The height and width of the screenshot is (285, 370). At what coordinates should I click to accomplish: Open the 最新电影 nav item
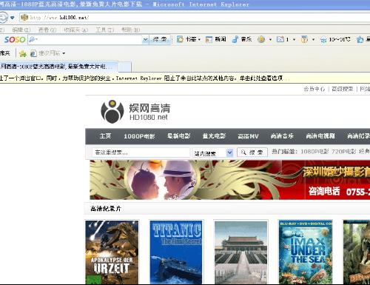click(179, 136)
